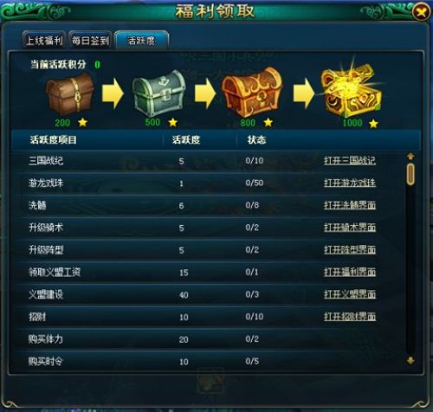Screen dimensions: 433x412
Task: Open the silver-green 500-point chest
Action: pyautogui.click(x=159, y=93)
